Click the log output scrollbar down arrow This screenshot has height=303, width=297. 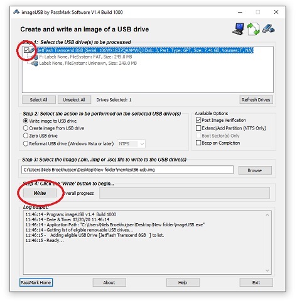[x=267, y=270]
